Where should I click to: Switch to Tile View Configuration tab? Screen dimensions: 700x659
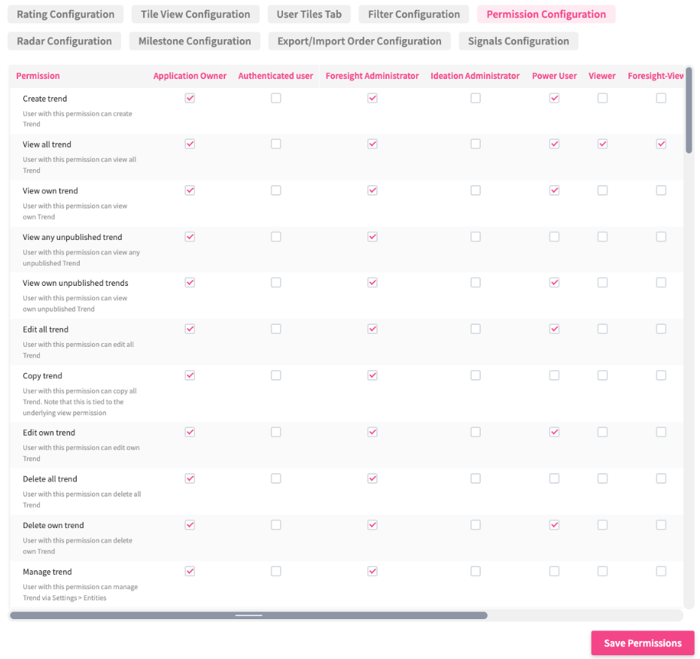tap(195, 14)
